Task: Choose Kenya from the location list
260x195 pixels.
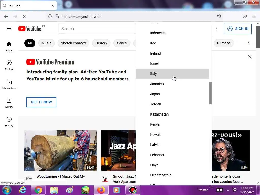Action: point(172,124)
